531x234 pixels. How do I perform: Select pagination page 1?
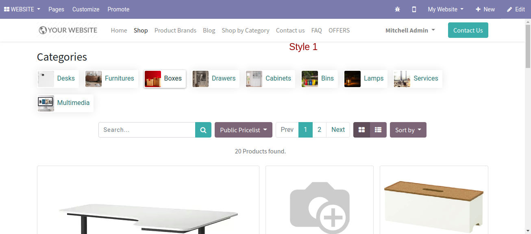point(305,130)
